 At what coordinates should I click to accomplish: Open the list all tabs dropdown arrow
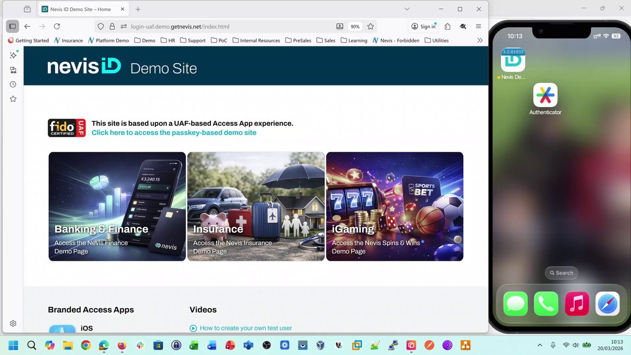tap(407, 9)
